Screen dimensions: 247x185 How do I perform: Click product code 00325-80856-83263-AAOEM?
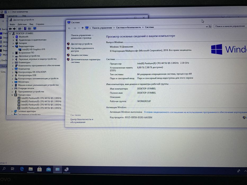(138, 118)
